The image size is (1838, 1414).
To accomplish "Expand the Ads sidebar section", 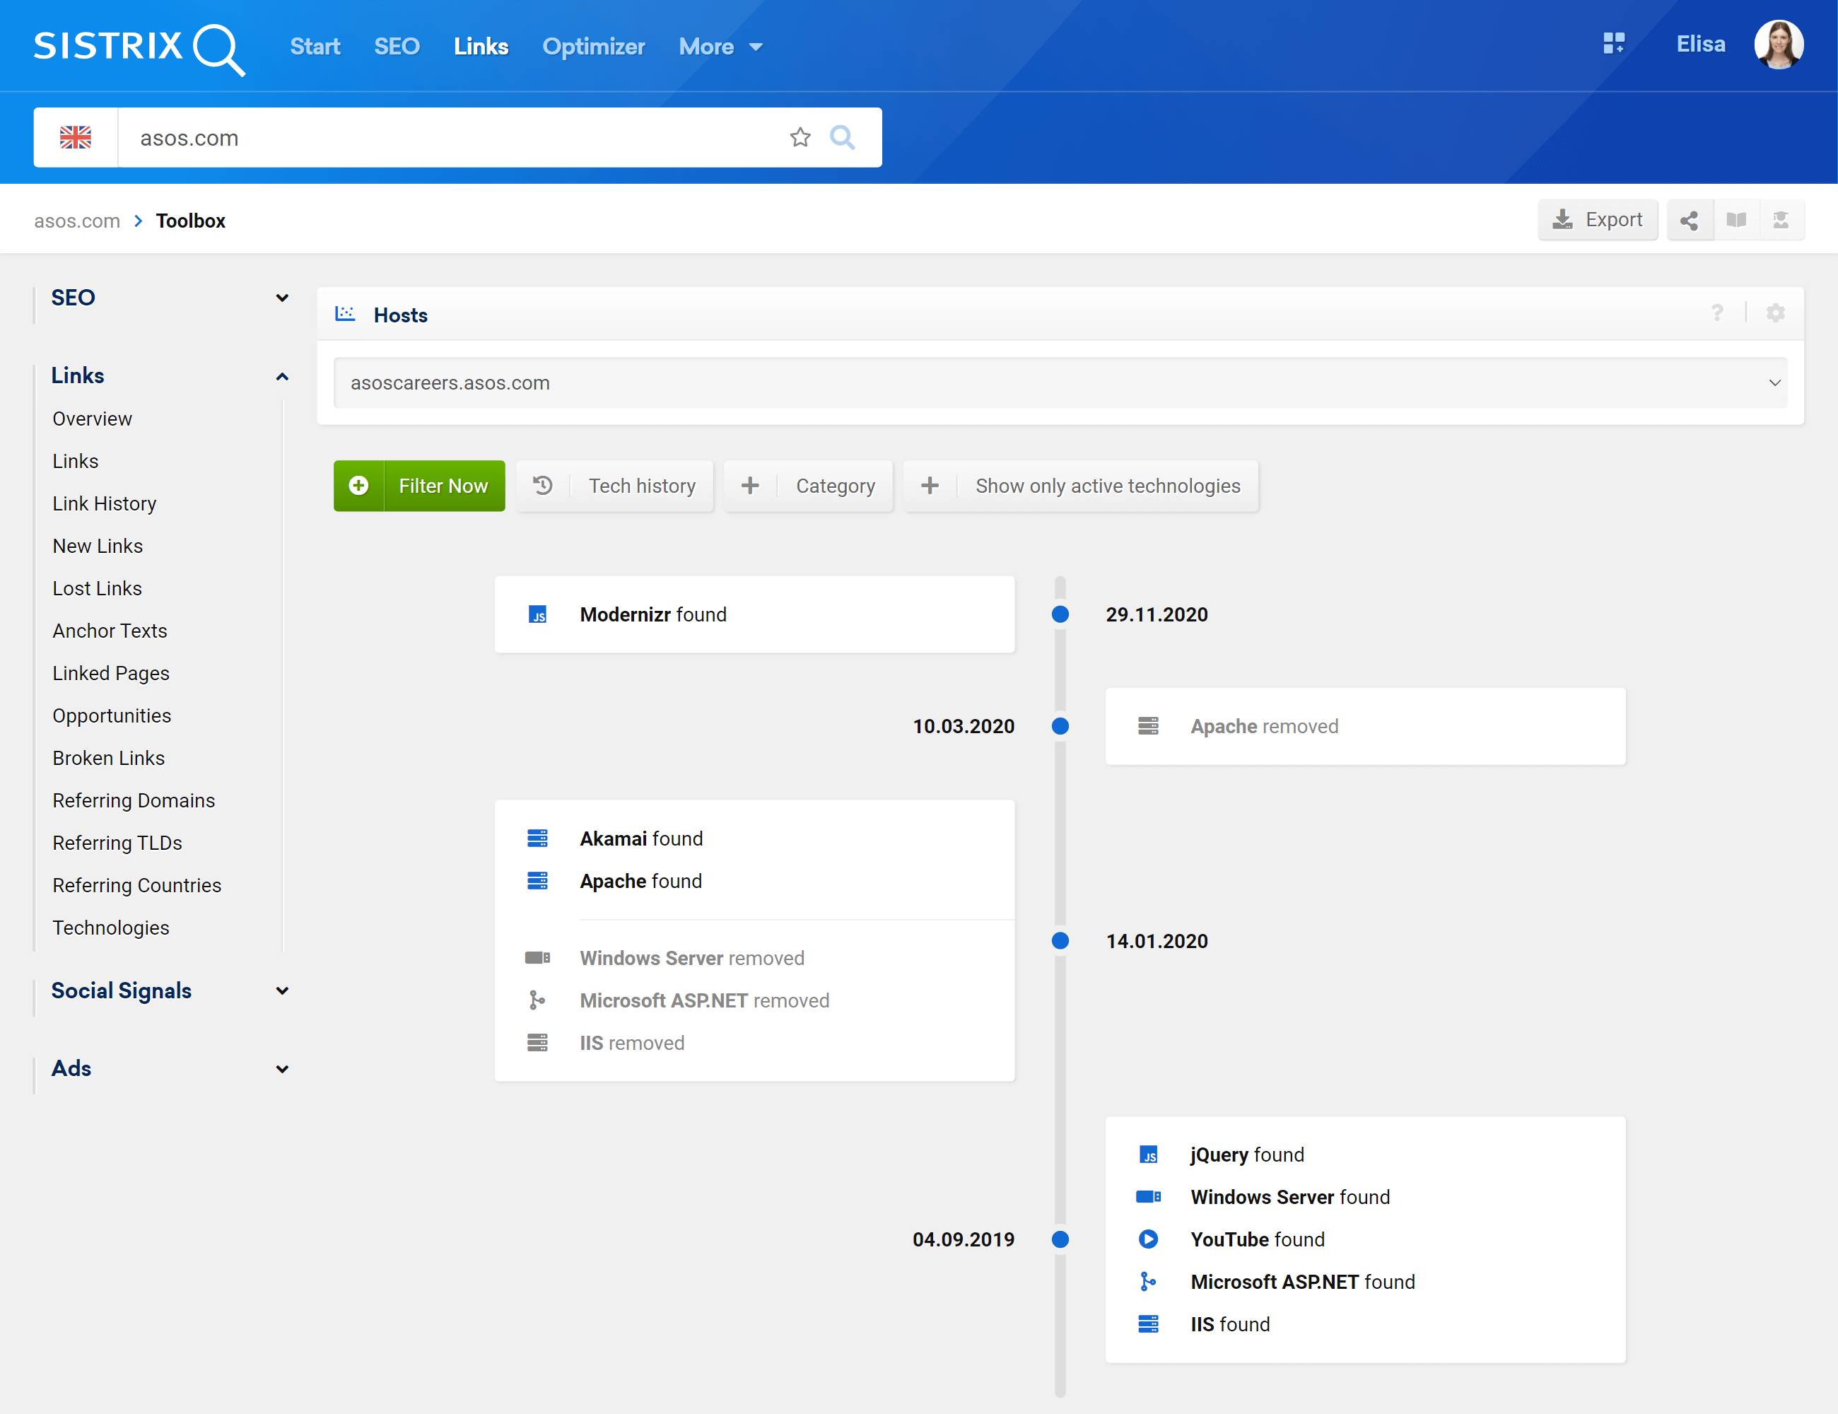I will 282,1069.
